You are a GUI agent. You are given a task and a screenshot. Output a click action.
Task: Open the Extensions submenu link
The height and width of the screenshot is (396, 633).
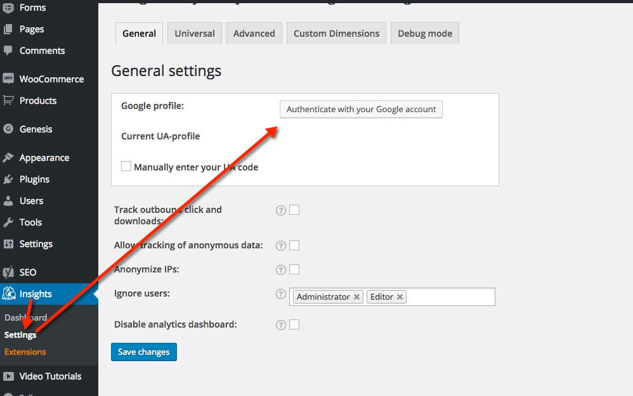click(x=25, y=352)
